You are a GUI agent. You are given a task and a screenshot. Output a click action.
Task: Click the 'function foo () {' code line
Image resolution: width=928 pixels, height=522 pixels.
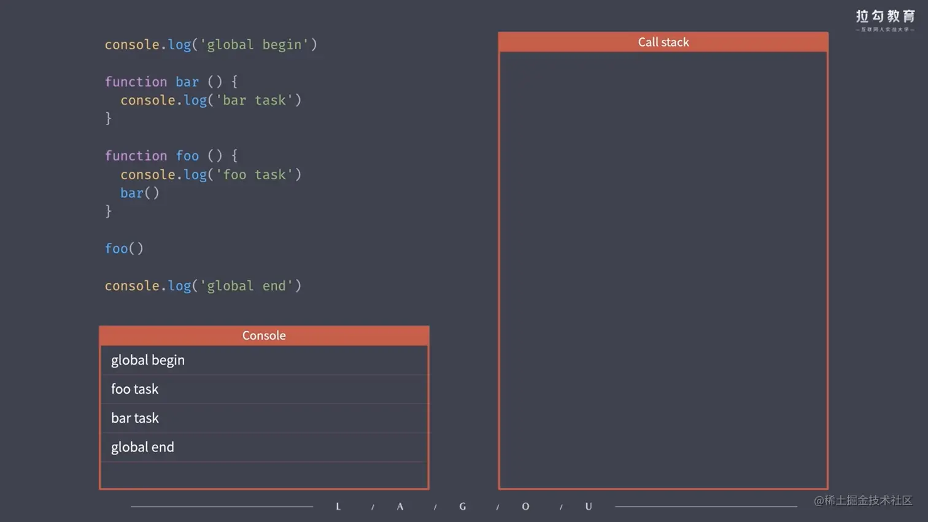[x=171, y=156]
